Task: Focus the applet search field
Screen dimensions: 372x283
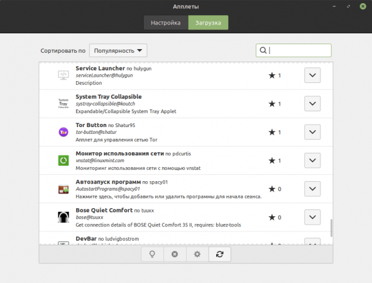Action: (x=293, y=50)
